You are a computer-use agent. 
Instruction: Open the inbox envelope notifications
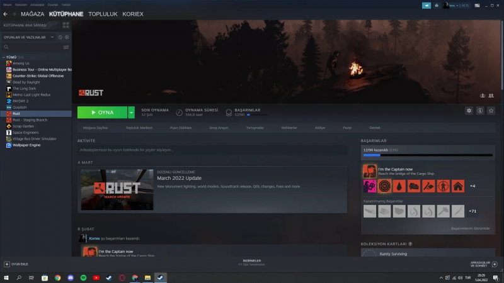coord(437,6)
